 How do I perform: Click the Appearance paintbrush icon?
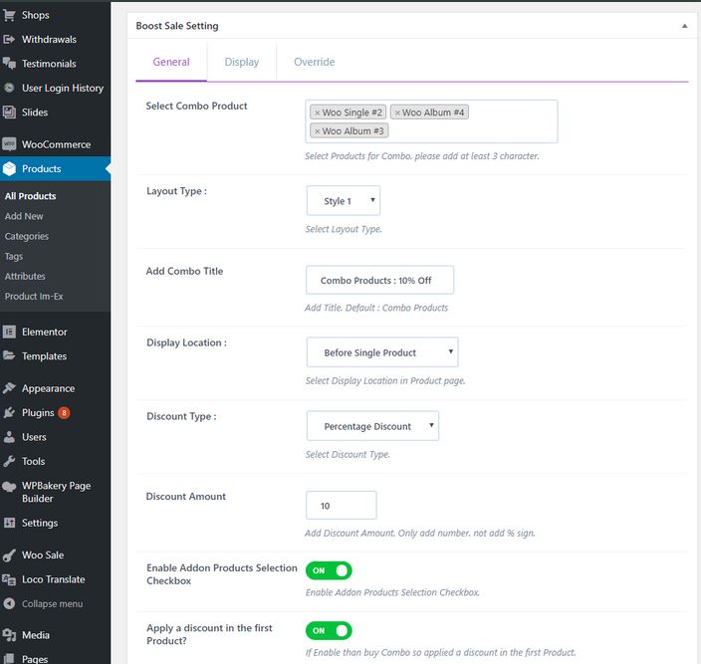coord(9,388)
